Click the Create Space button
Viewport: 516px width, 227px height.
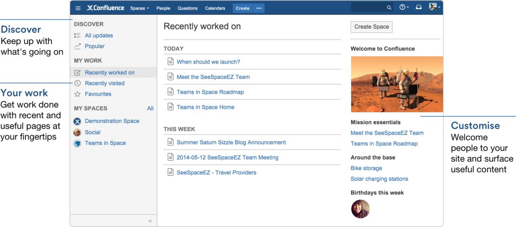click(x=372, y=27)
